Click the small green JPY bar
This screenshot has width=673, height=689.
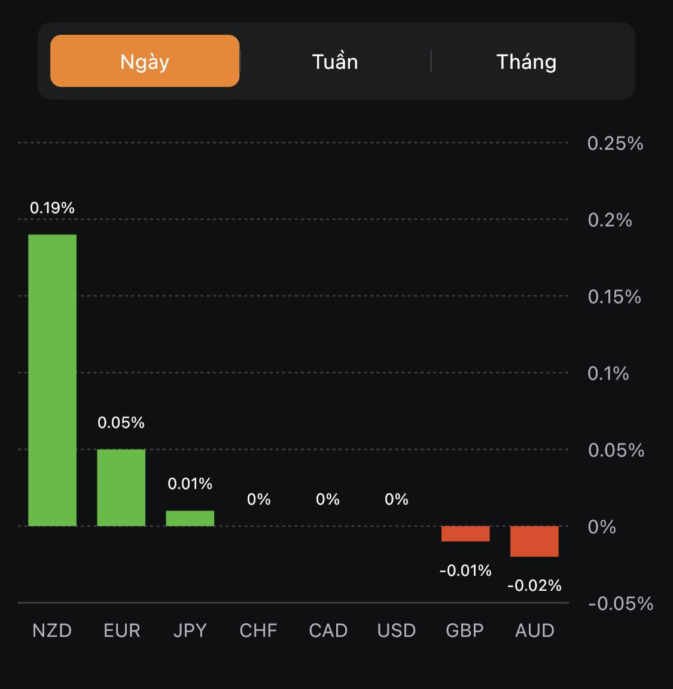[190, 518]
